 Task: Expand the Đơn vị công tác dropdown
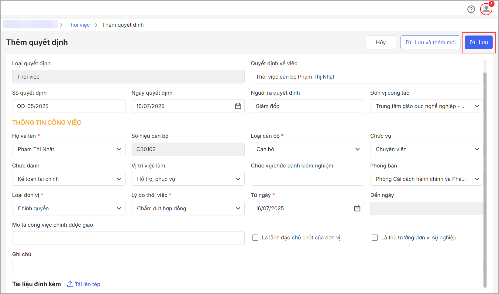tap(477, 106)
